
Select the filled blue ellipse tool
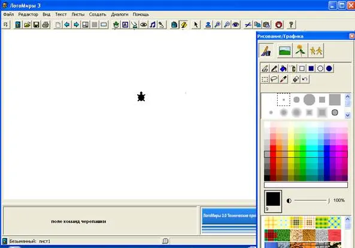[329, 68]
